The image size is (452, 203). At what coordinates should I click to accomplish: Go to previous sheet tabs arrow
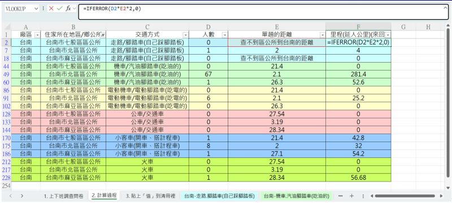(x=11, y=196)
